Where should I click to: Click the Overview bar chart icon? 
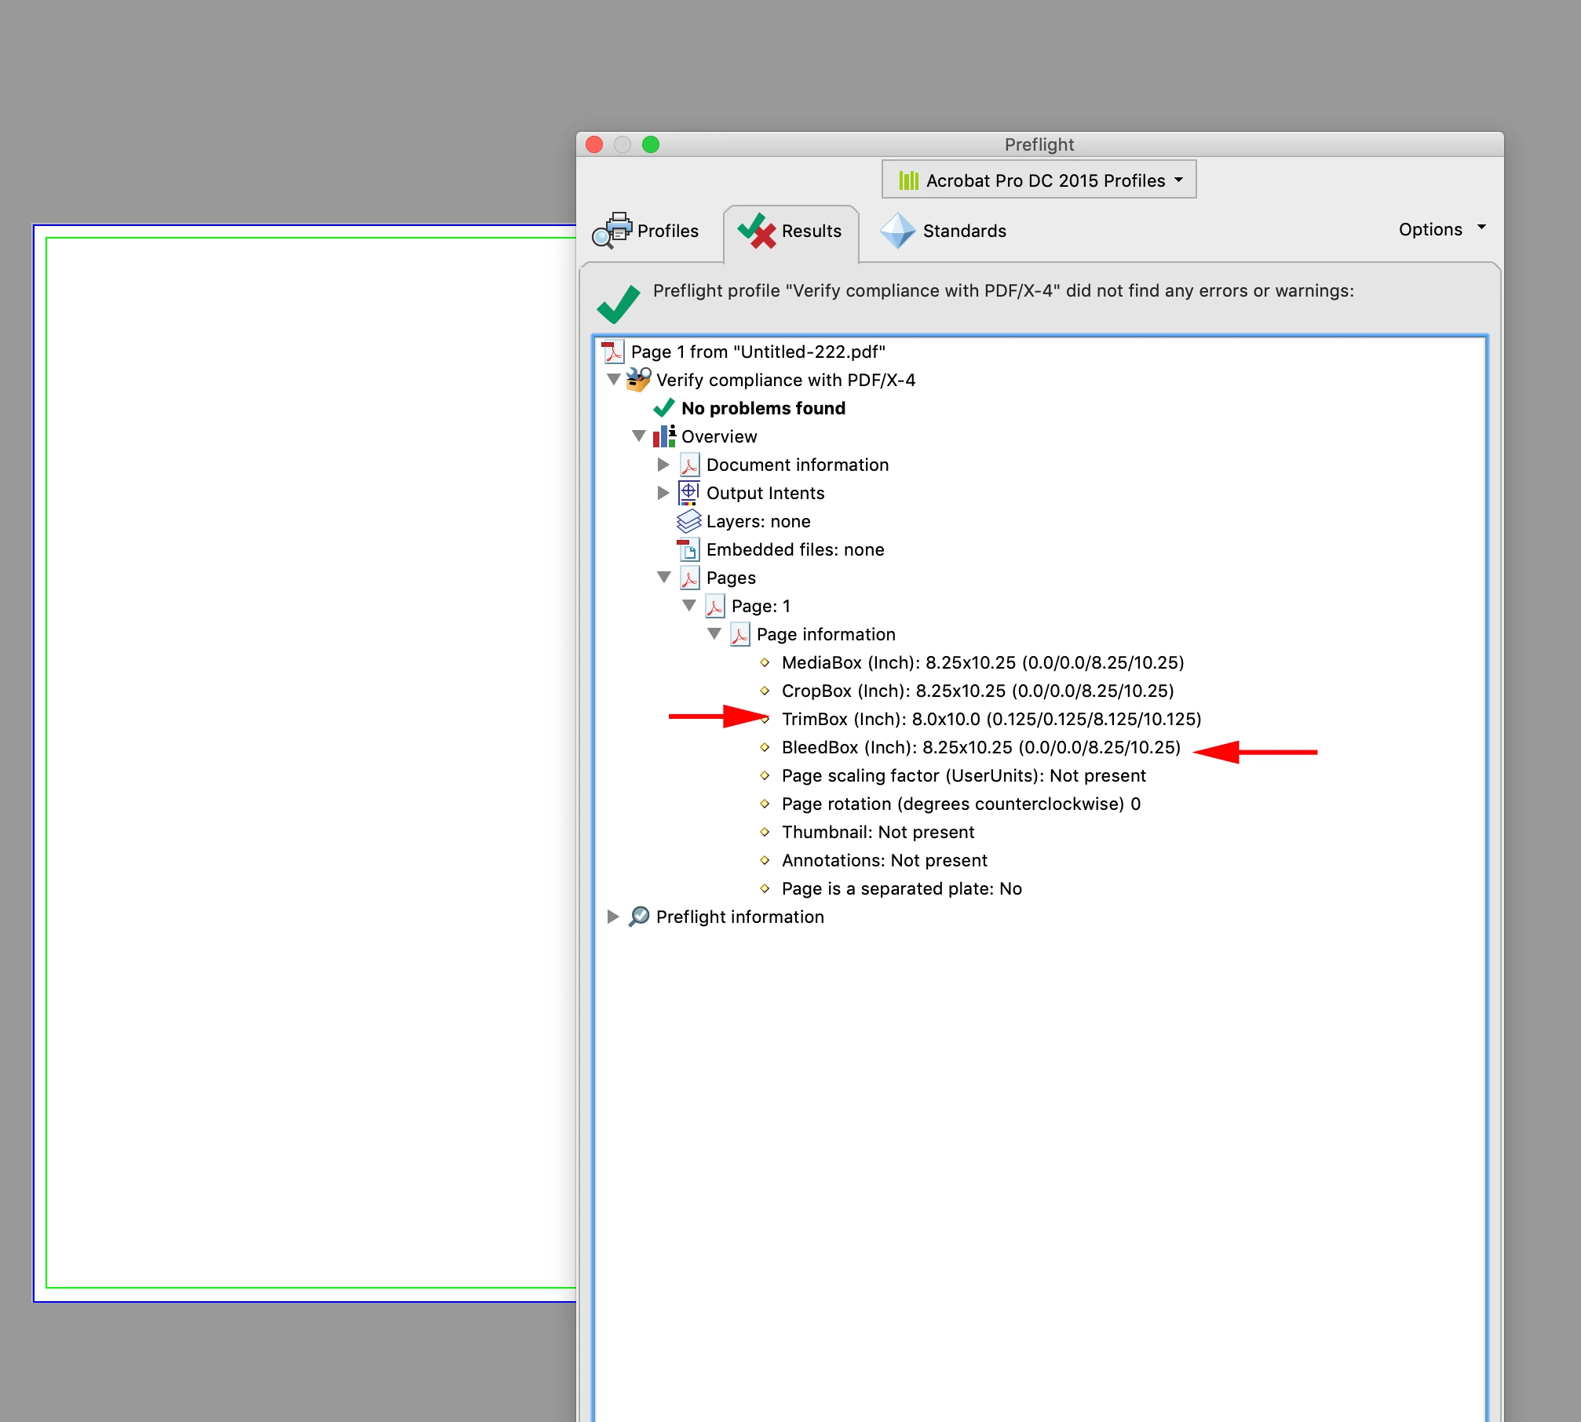click(664, 436)
